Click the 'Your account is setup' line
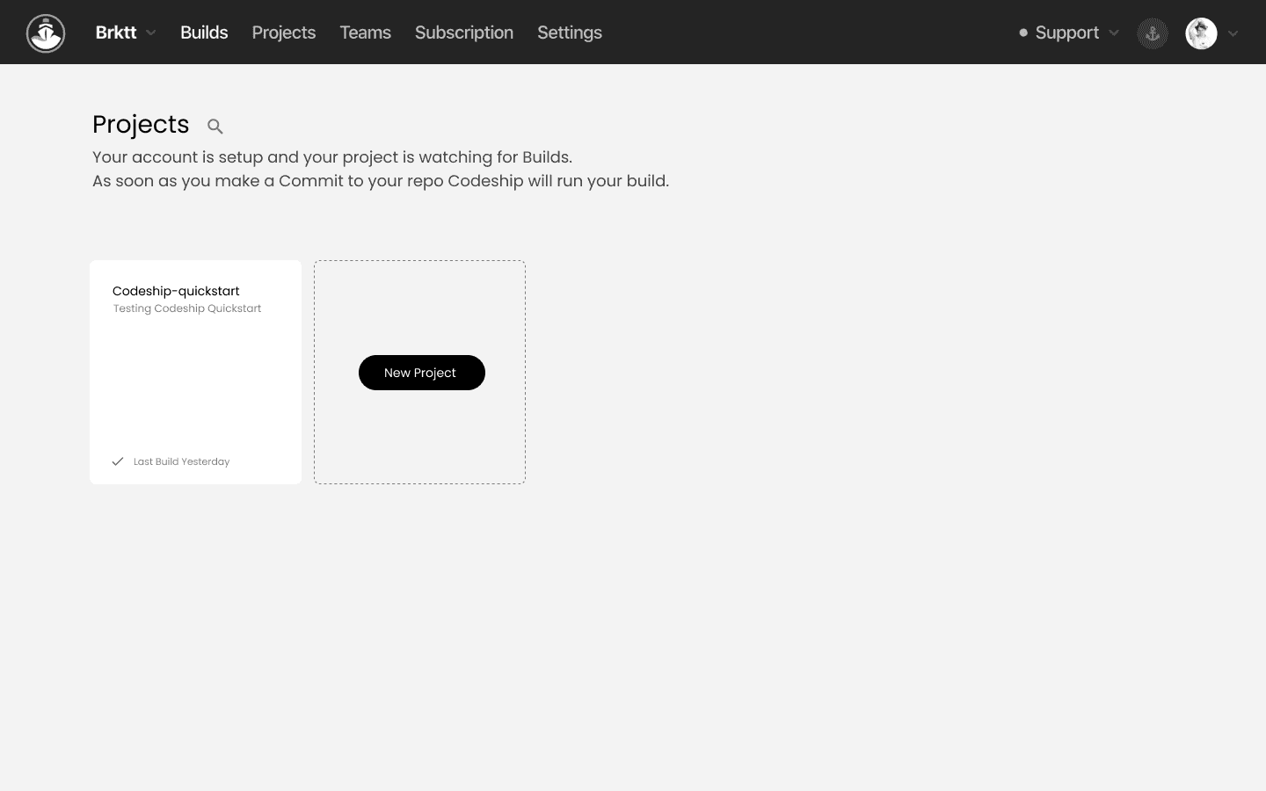Image resolution: width=1266 pixels, height=791 pixels. [332, 157]
